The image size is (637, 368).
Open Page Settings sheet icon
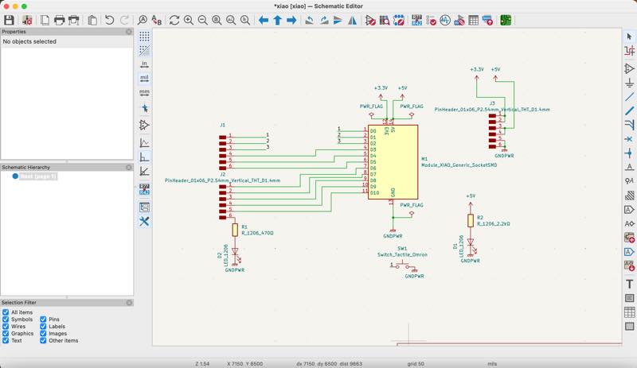45,20
